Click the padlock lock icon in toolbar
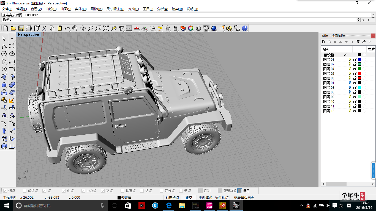Image resolution: width=376 pixels, height=211 pixels. 175,28
